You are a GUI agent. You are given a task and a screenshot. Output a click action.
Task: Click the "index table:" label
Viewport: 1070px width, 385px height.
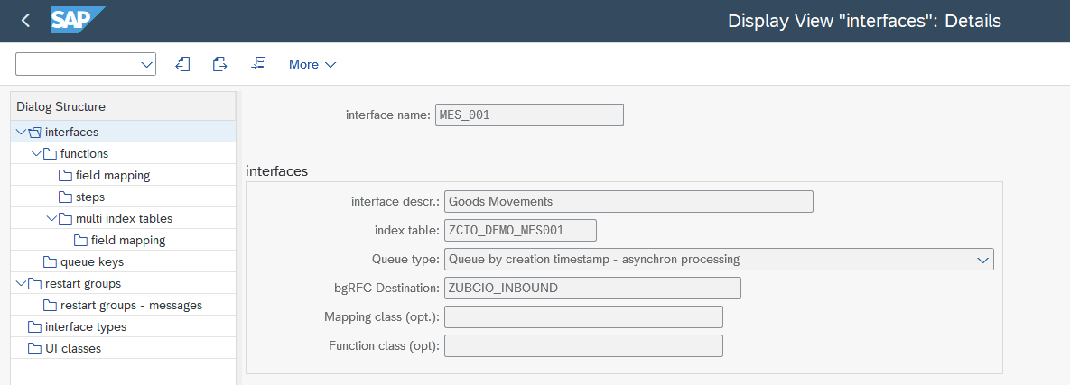coord(408,230)
